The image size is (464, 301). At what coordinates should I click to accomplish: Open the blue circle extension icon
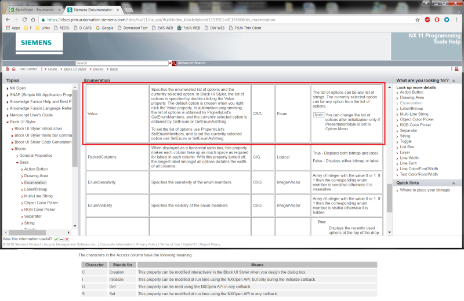pyautogui.click(x=447, y=20)
